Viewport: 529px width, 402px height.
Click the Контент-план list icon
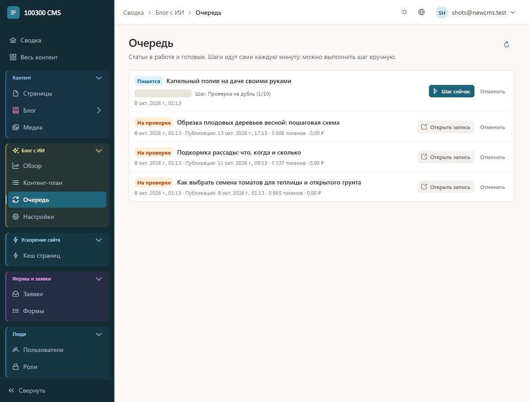[x=16, y=183]
